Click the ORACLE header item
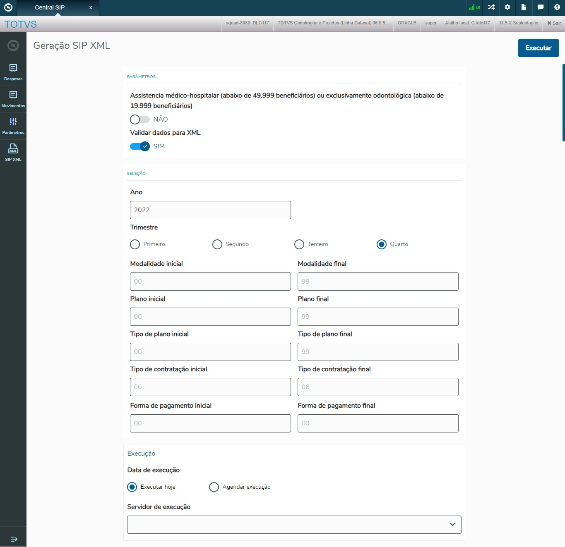The height and width of the screenshot is (547, 565). pyautogui.click(x=407, y=23)
